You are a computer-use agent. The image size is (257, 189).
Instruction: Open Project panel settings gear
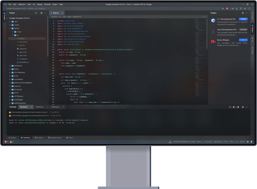coord(41,13)
